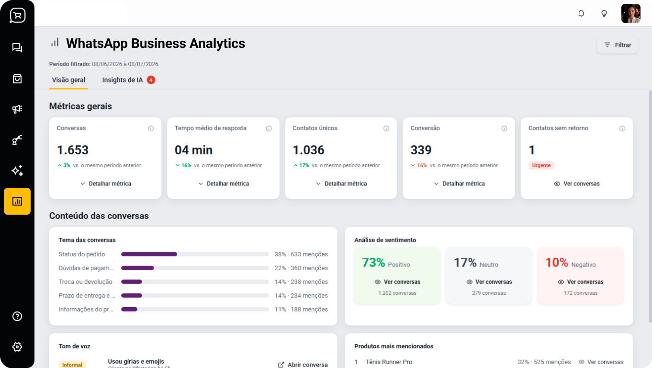This screenshot has width=652, height=368.
Task: Open the automation robot arm icon in sidebar
Action: [17, 140]
